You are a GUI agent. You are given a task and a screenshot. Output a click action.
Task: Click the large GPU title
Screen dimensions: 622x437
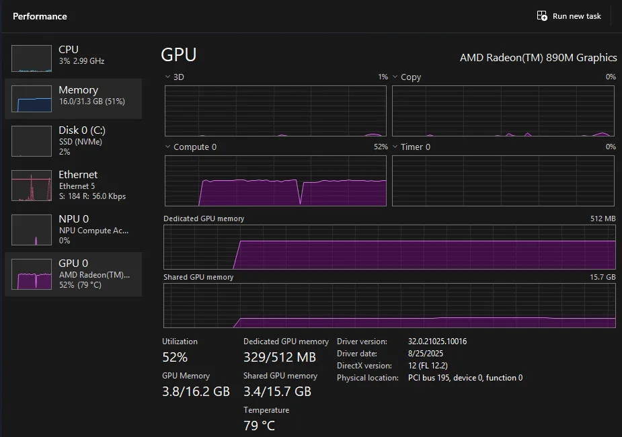(x=179, y=54)
